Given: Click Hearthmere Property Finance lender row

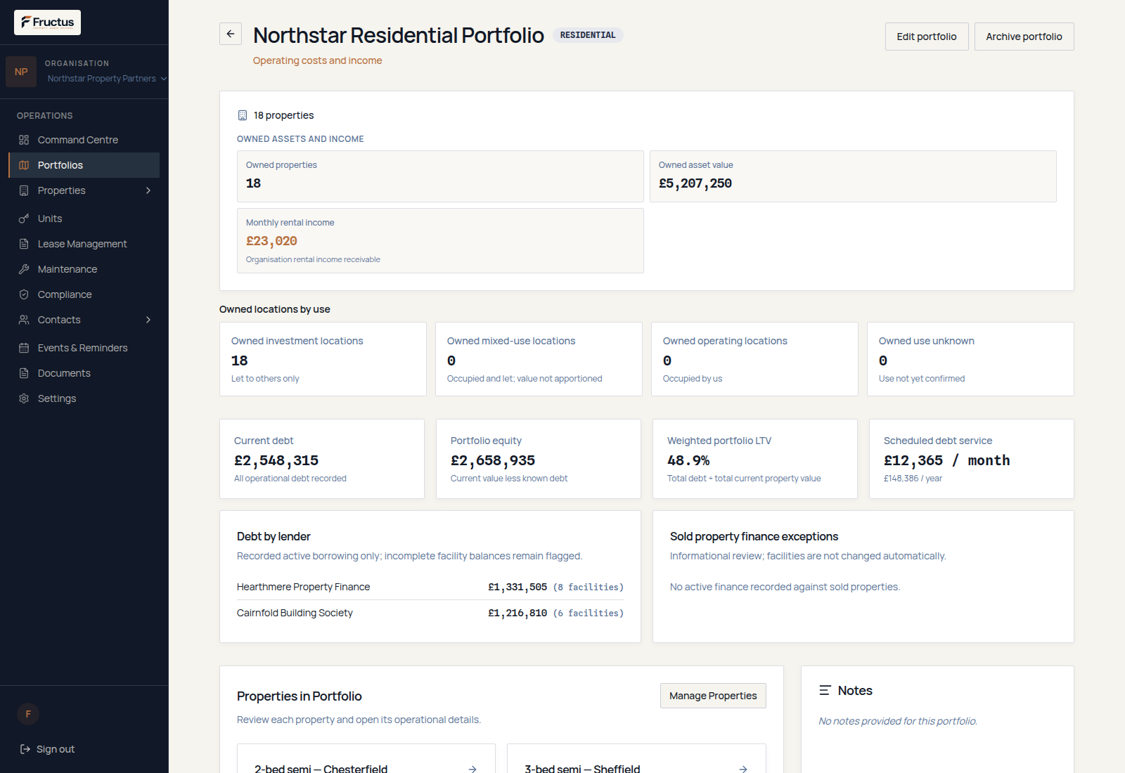Looking at the screenshot, I should point(430,587).
